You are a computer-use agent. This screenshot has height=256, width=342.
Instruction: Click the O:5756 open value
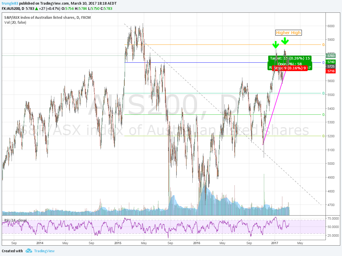click(68, 9)
